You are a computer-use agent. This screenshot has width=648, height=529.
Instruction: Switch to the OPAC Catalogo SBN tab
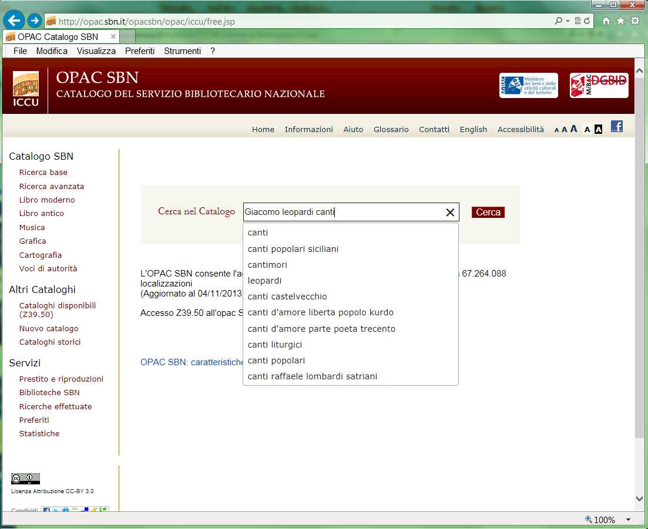tap(61, 37)
